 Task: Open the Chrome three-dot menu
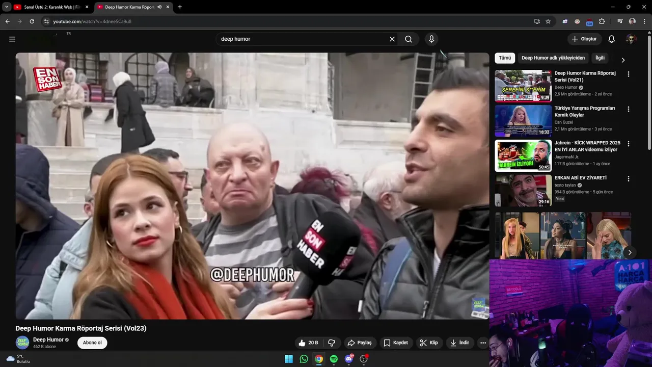(x=644, y=21)
